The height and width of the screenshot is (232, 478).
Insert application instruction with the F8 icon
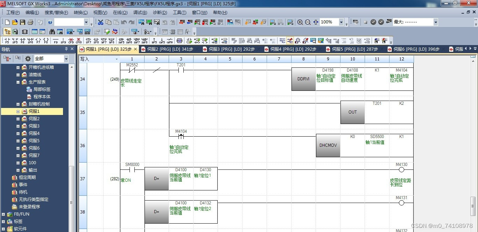pyautogui.click(x=45, y=41)
